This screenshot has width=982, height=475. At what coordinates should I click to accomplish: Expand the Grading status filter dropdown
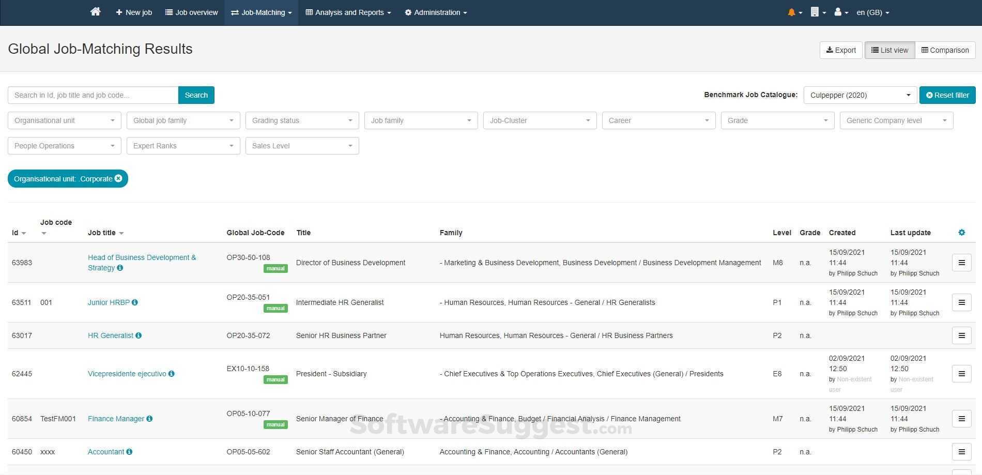[302, 120]
